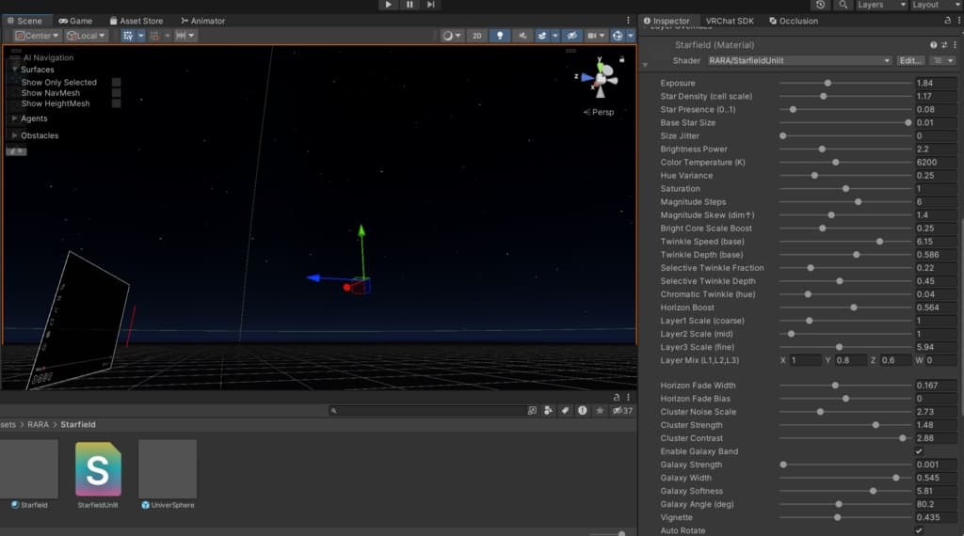Image resolution: width=964 pixels, height=536 pixels.
Task: Click the Scene gizmo orientation widget
Action: point(600,79)
